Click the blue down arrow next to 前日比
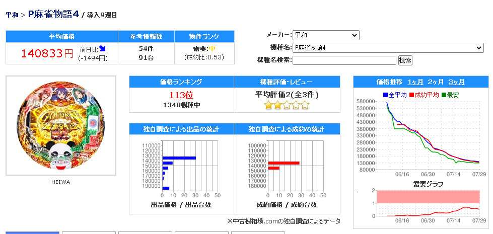Image resolution: width=493 pixels, height=234 pixels. [x=103, y=48]
